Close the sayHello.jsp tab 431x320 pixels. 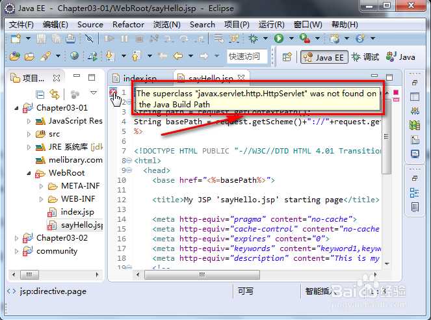pyautogui.click(x=241, y=77)
